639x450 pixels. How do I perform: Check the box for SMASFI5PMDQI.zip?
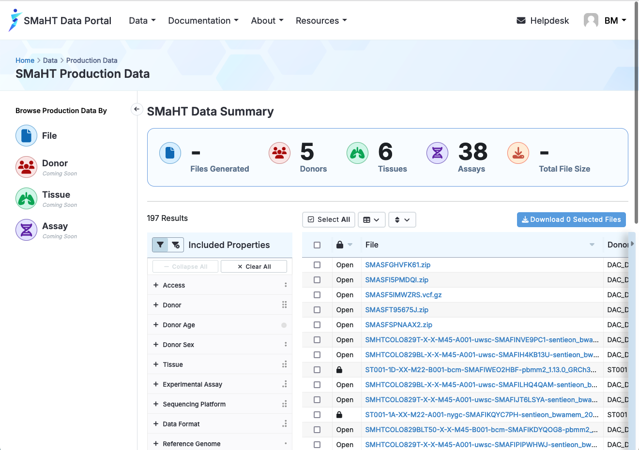317,280
